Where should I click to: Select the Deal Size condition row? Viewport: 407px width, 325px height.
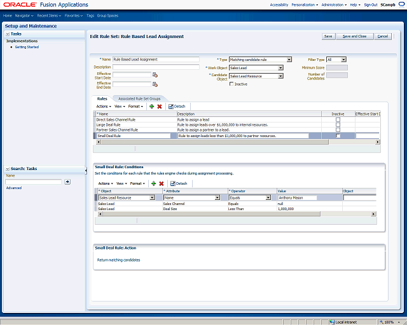pos(235,209)
